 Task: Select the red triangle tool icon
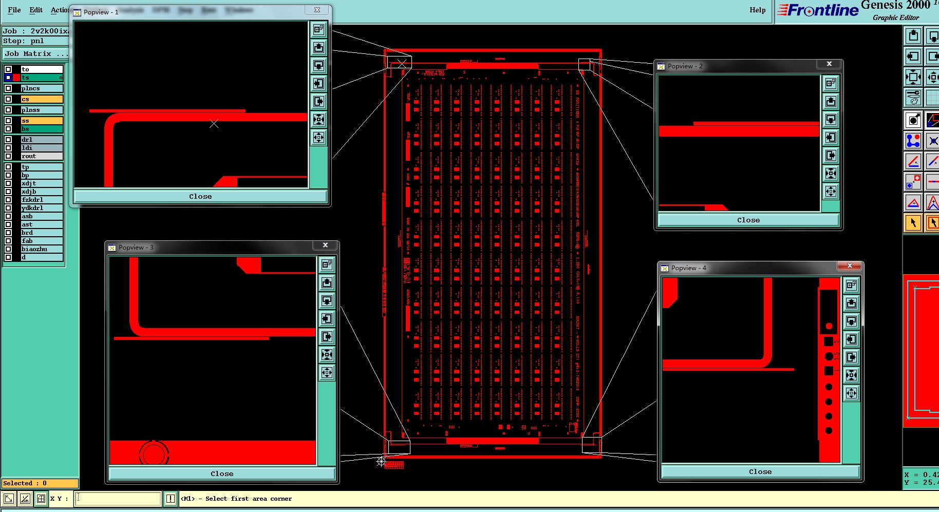[913, 202]
